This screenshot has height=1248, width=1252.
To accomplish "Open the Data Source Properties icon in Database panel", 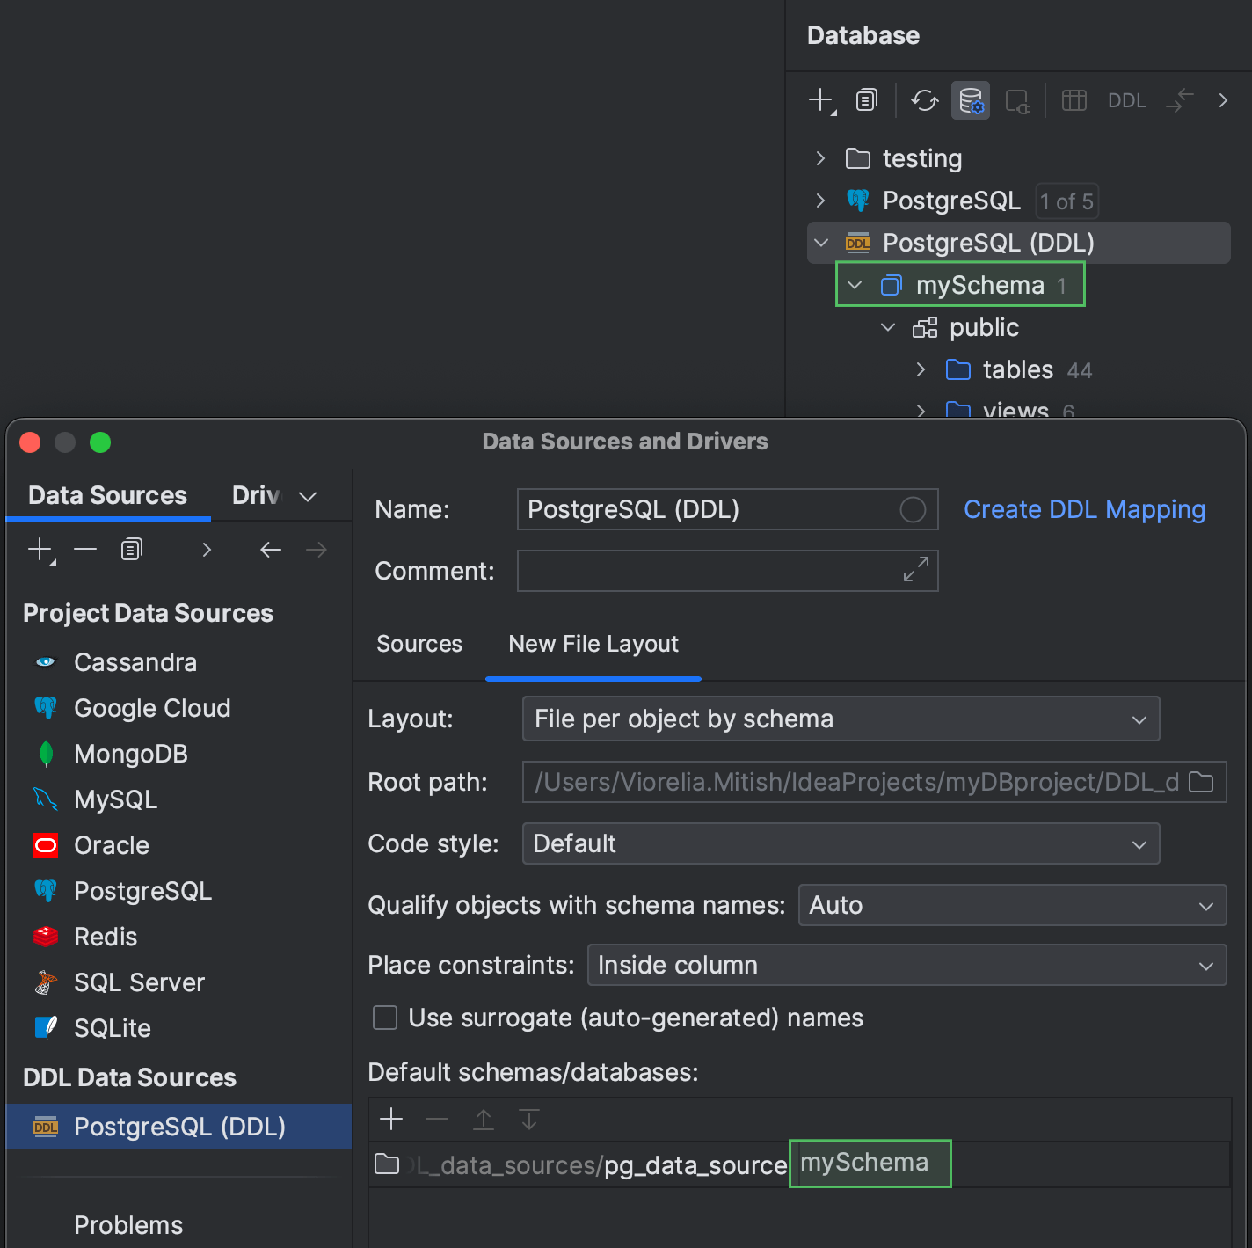I will [x=970, y=100].
